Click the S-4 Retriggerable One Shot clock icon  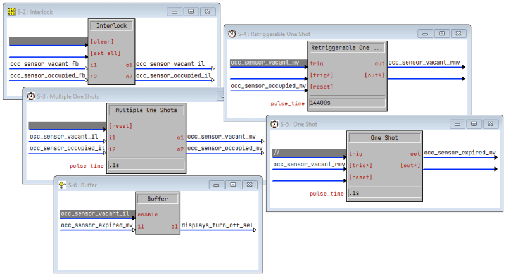tap(232, 34)
